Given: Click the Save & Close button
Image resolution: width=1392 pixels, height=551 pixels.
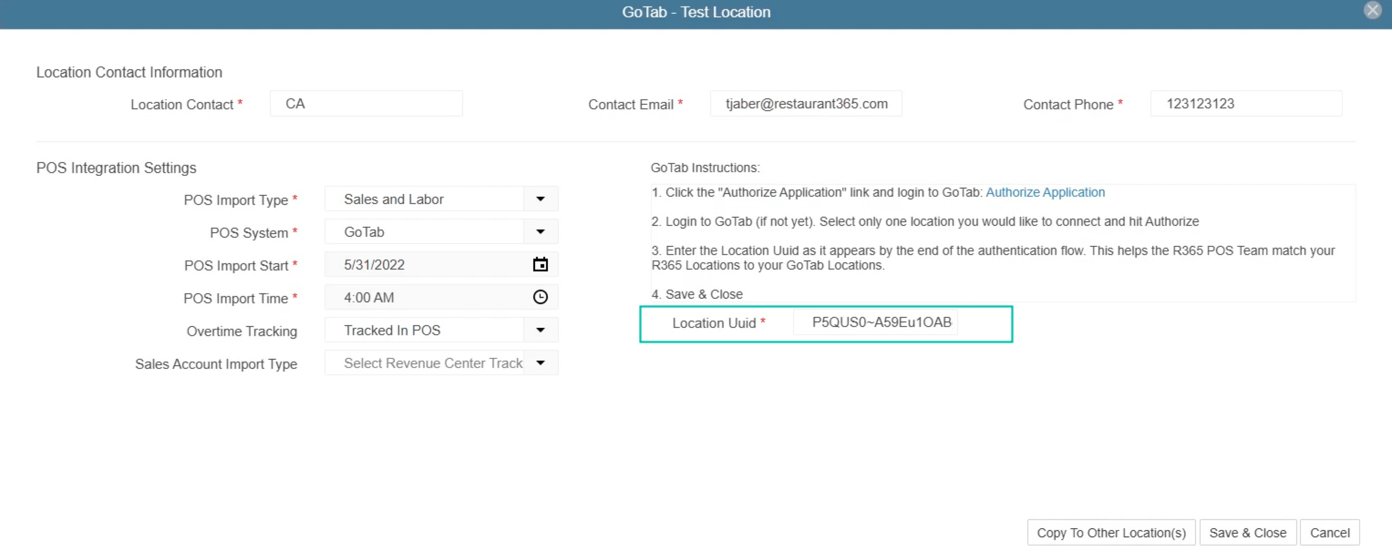Looking at the screenshot, I should (x=1247, y=533).
